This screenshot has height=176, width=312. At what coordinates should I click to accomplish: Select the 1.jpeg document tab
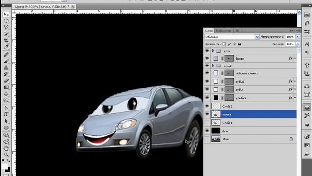41,7
